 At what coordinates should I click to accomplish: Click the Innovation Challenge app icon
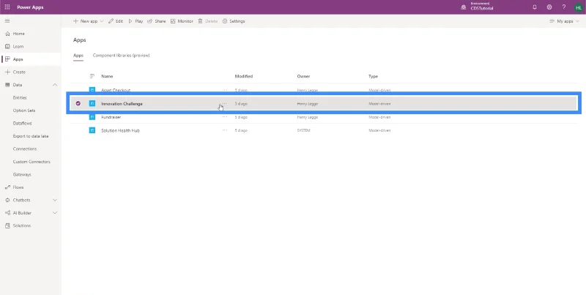(x=92, y=103)
